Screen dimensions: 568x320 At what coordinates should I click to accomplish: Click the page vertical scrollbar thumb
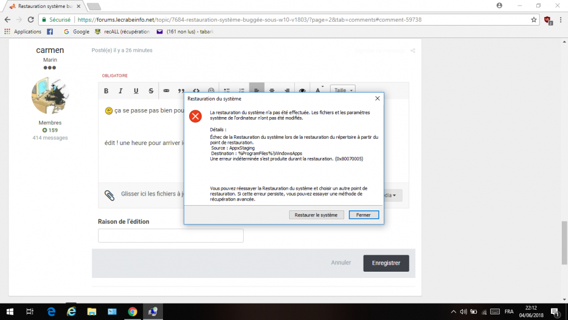565,243
